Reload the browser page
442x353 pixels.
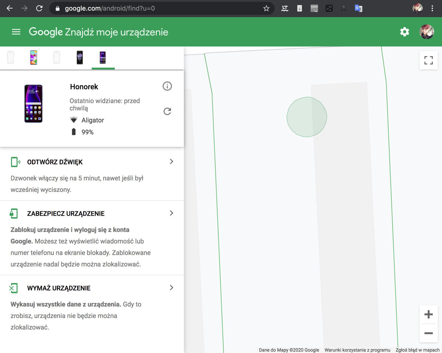click(39, 8)
